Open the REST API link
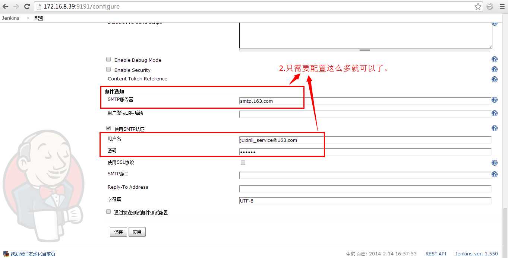The image size is (508, 258). (x=436, y=254)
